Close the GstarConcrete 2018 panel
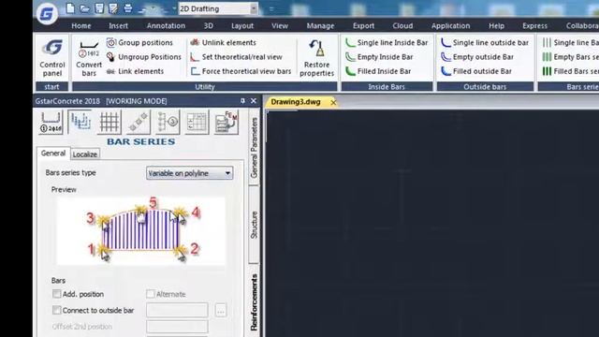This screenshot has height=337, width=599. pyautogui.click(x=254, y=101)
